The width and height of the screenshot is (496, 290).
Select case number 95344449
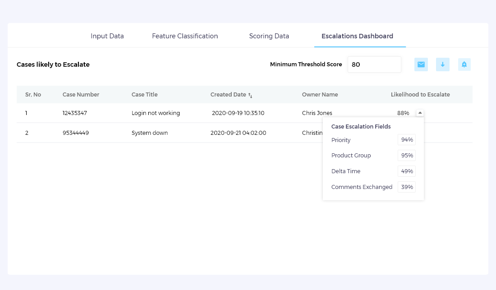tap(75, 133)
